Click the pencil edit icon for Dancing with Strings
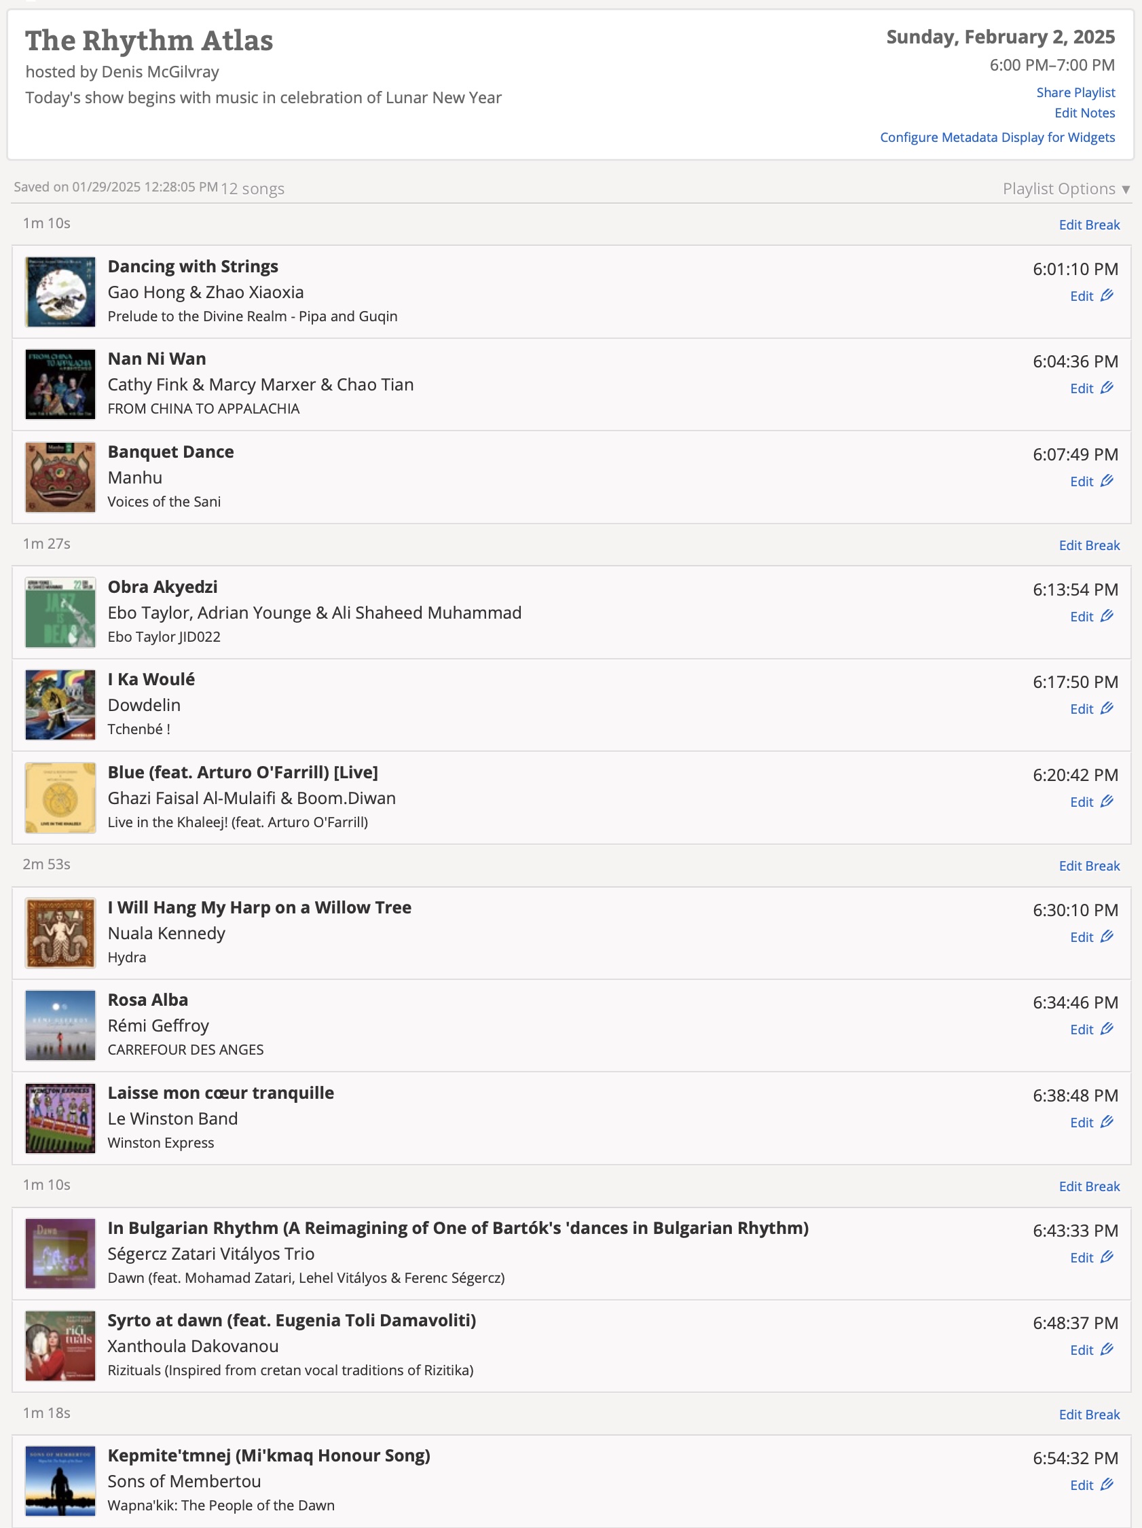The image size is (1142, 1528). [x=1107, y=295]
